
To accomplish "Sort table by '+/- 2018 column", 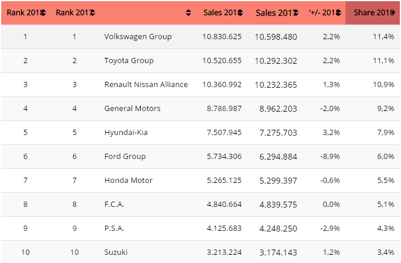I will tap(325, 12).
